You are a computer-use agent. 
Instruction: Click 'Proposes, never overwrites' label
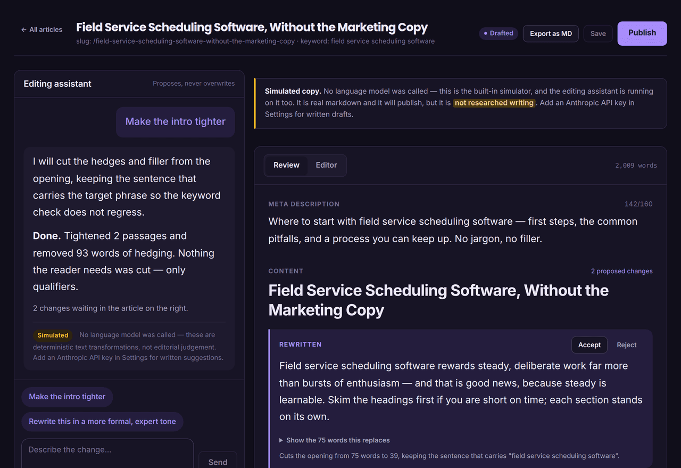[194, 84]
